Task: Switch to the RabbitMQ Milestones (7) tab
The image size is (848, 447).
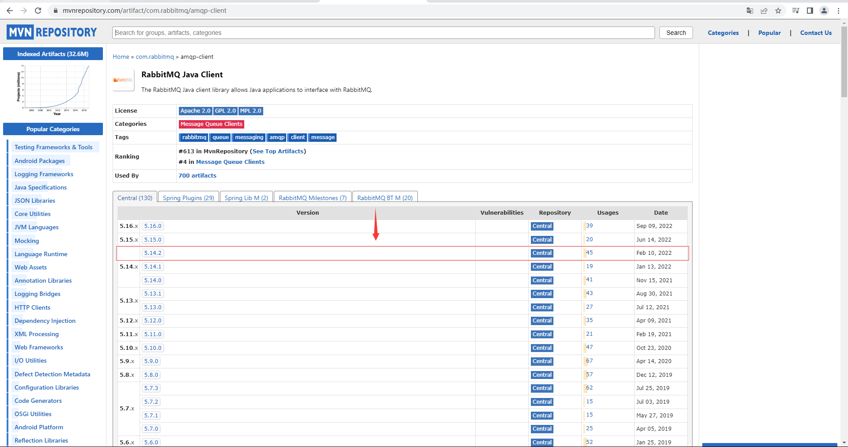Action: pyautogui.click(x=313, y=197)
